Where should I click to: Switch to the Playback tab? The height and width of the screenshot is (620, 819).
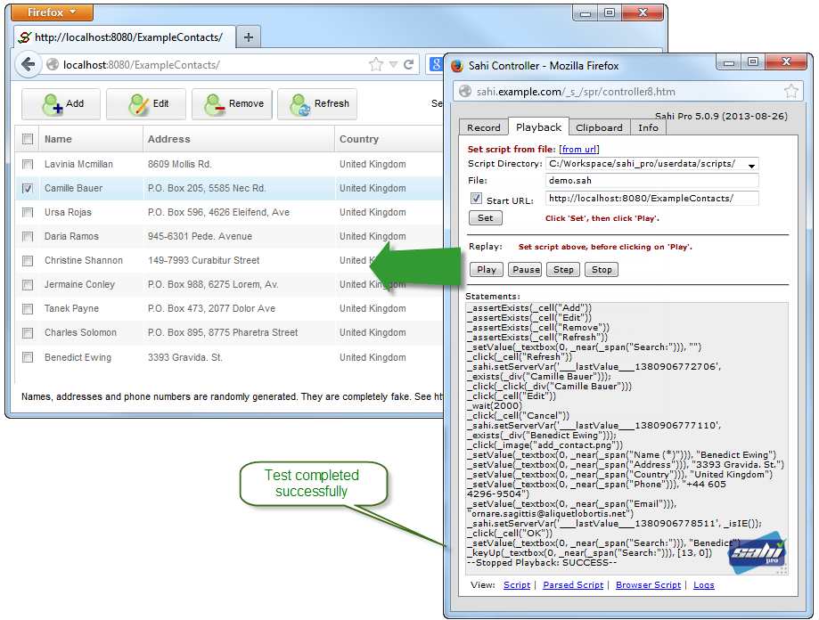pyautogui.click(x=538, y=126)
